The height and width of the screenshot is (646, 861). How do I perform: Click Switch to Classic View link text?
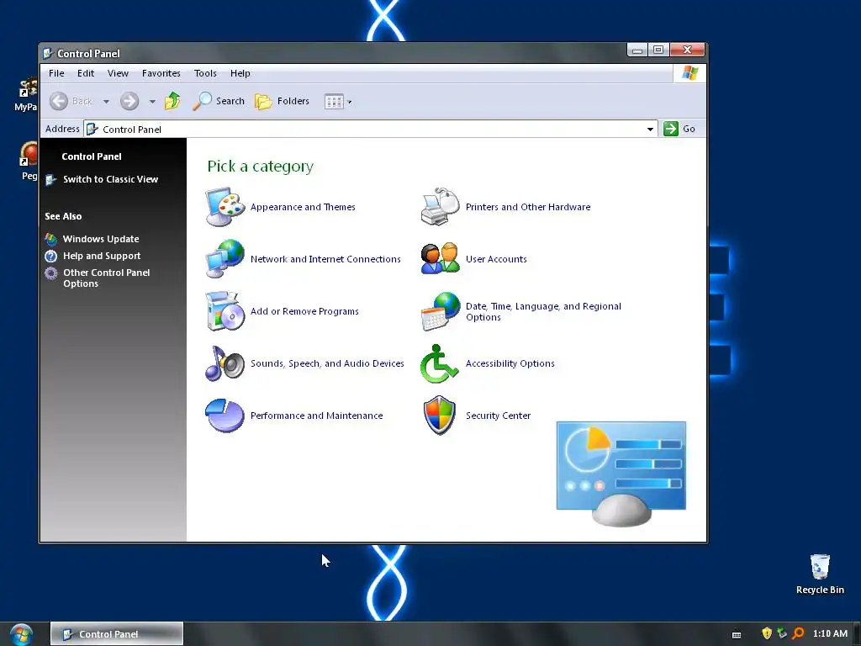click(110, 179)
